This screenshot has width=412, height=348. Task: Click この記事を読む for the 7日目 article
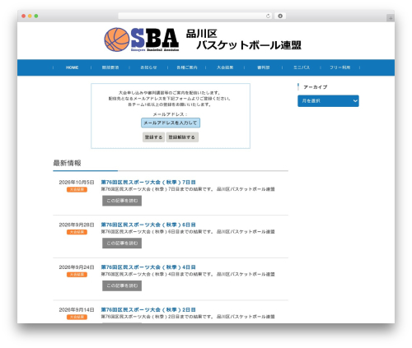[122, 201]
